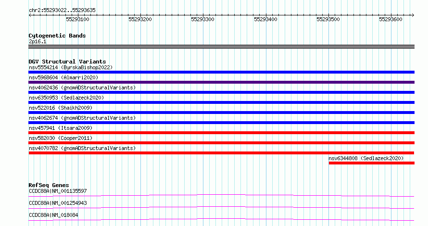Select the red bar for nsv582030
The height and width of the screenshot is (226, 428).
221,143
